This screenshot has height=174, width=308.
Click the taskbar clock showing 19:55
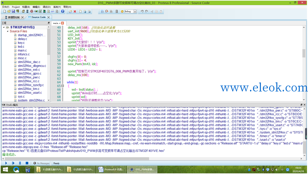pos(298,169)
